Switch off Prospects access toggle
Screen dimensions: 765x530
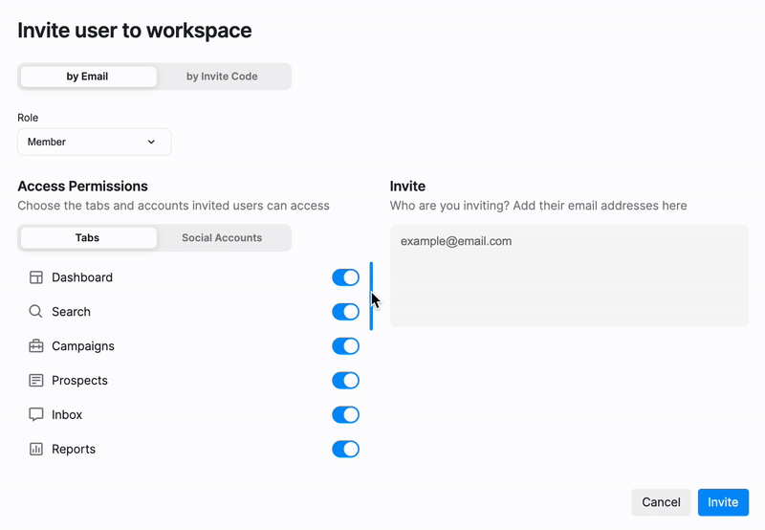point(345,381)
